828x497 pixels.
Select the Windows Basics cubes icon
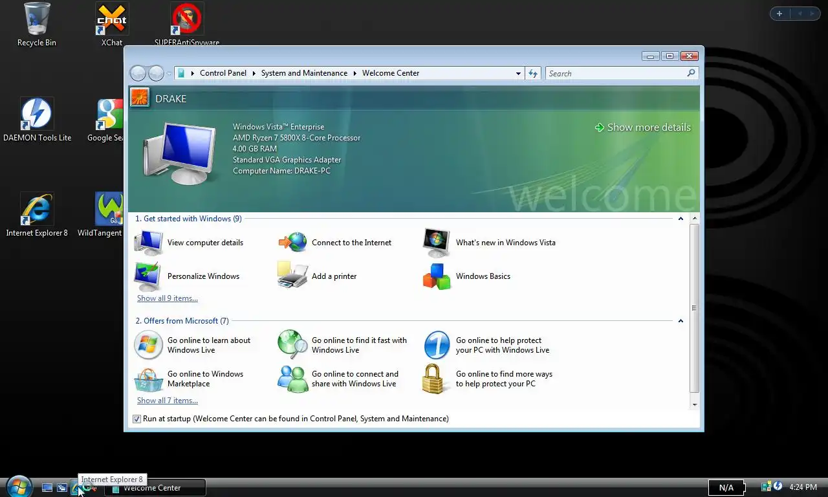pyautogui.click(x=437, y=276)
